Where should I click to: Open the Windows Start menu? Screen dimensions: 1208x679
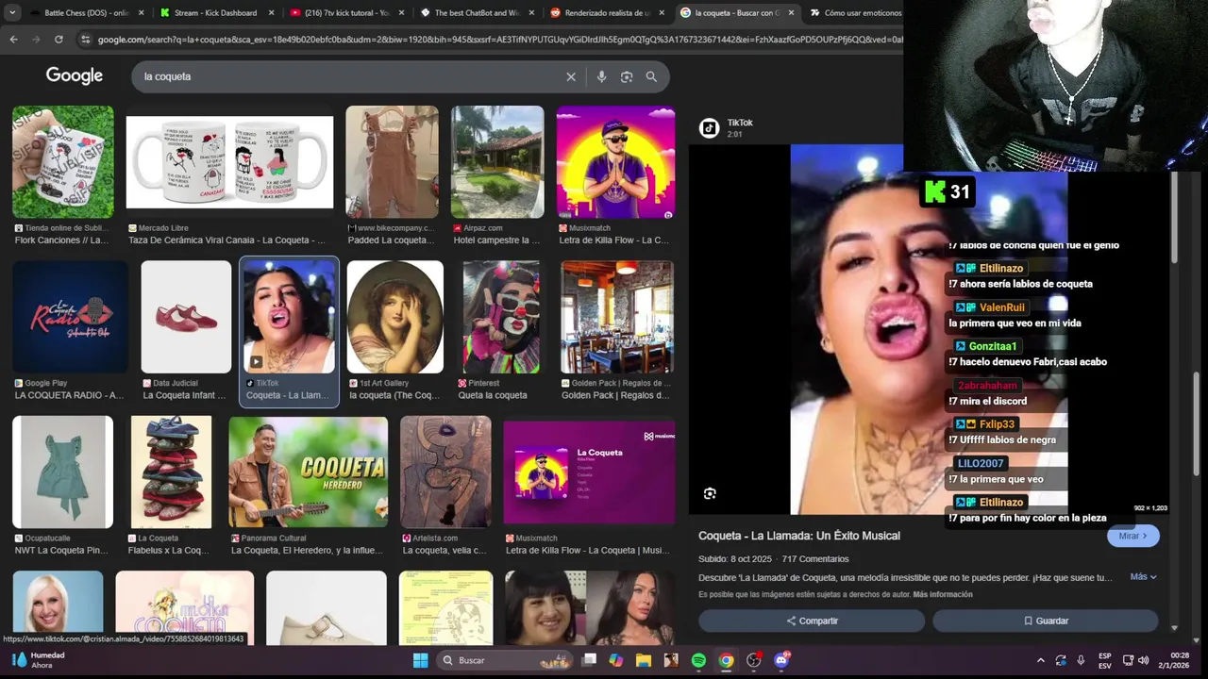tap(421, 660)
